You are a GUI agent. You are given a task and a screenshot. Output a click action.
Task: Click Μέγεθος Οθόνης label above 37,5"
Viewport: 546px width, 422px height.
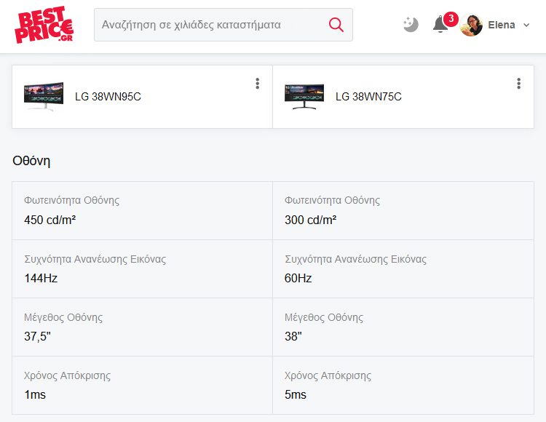(x=63, y=317)
